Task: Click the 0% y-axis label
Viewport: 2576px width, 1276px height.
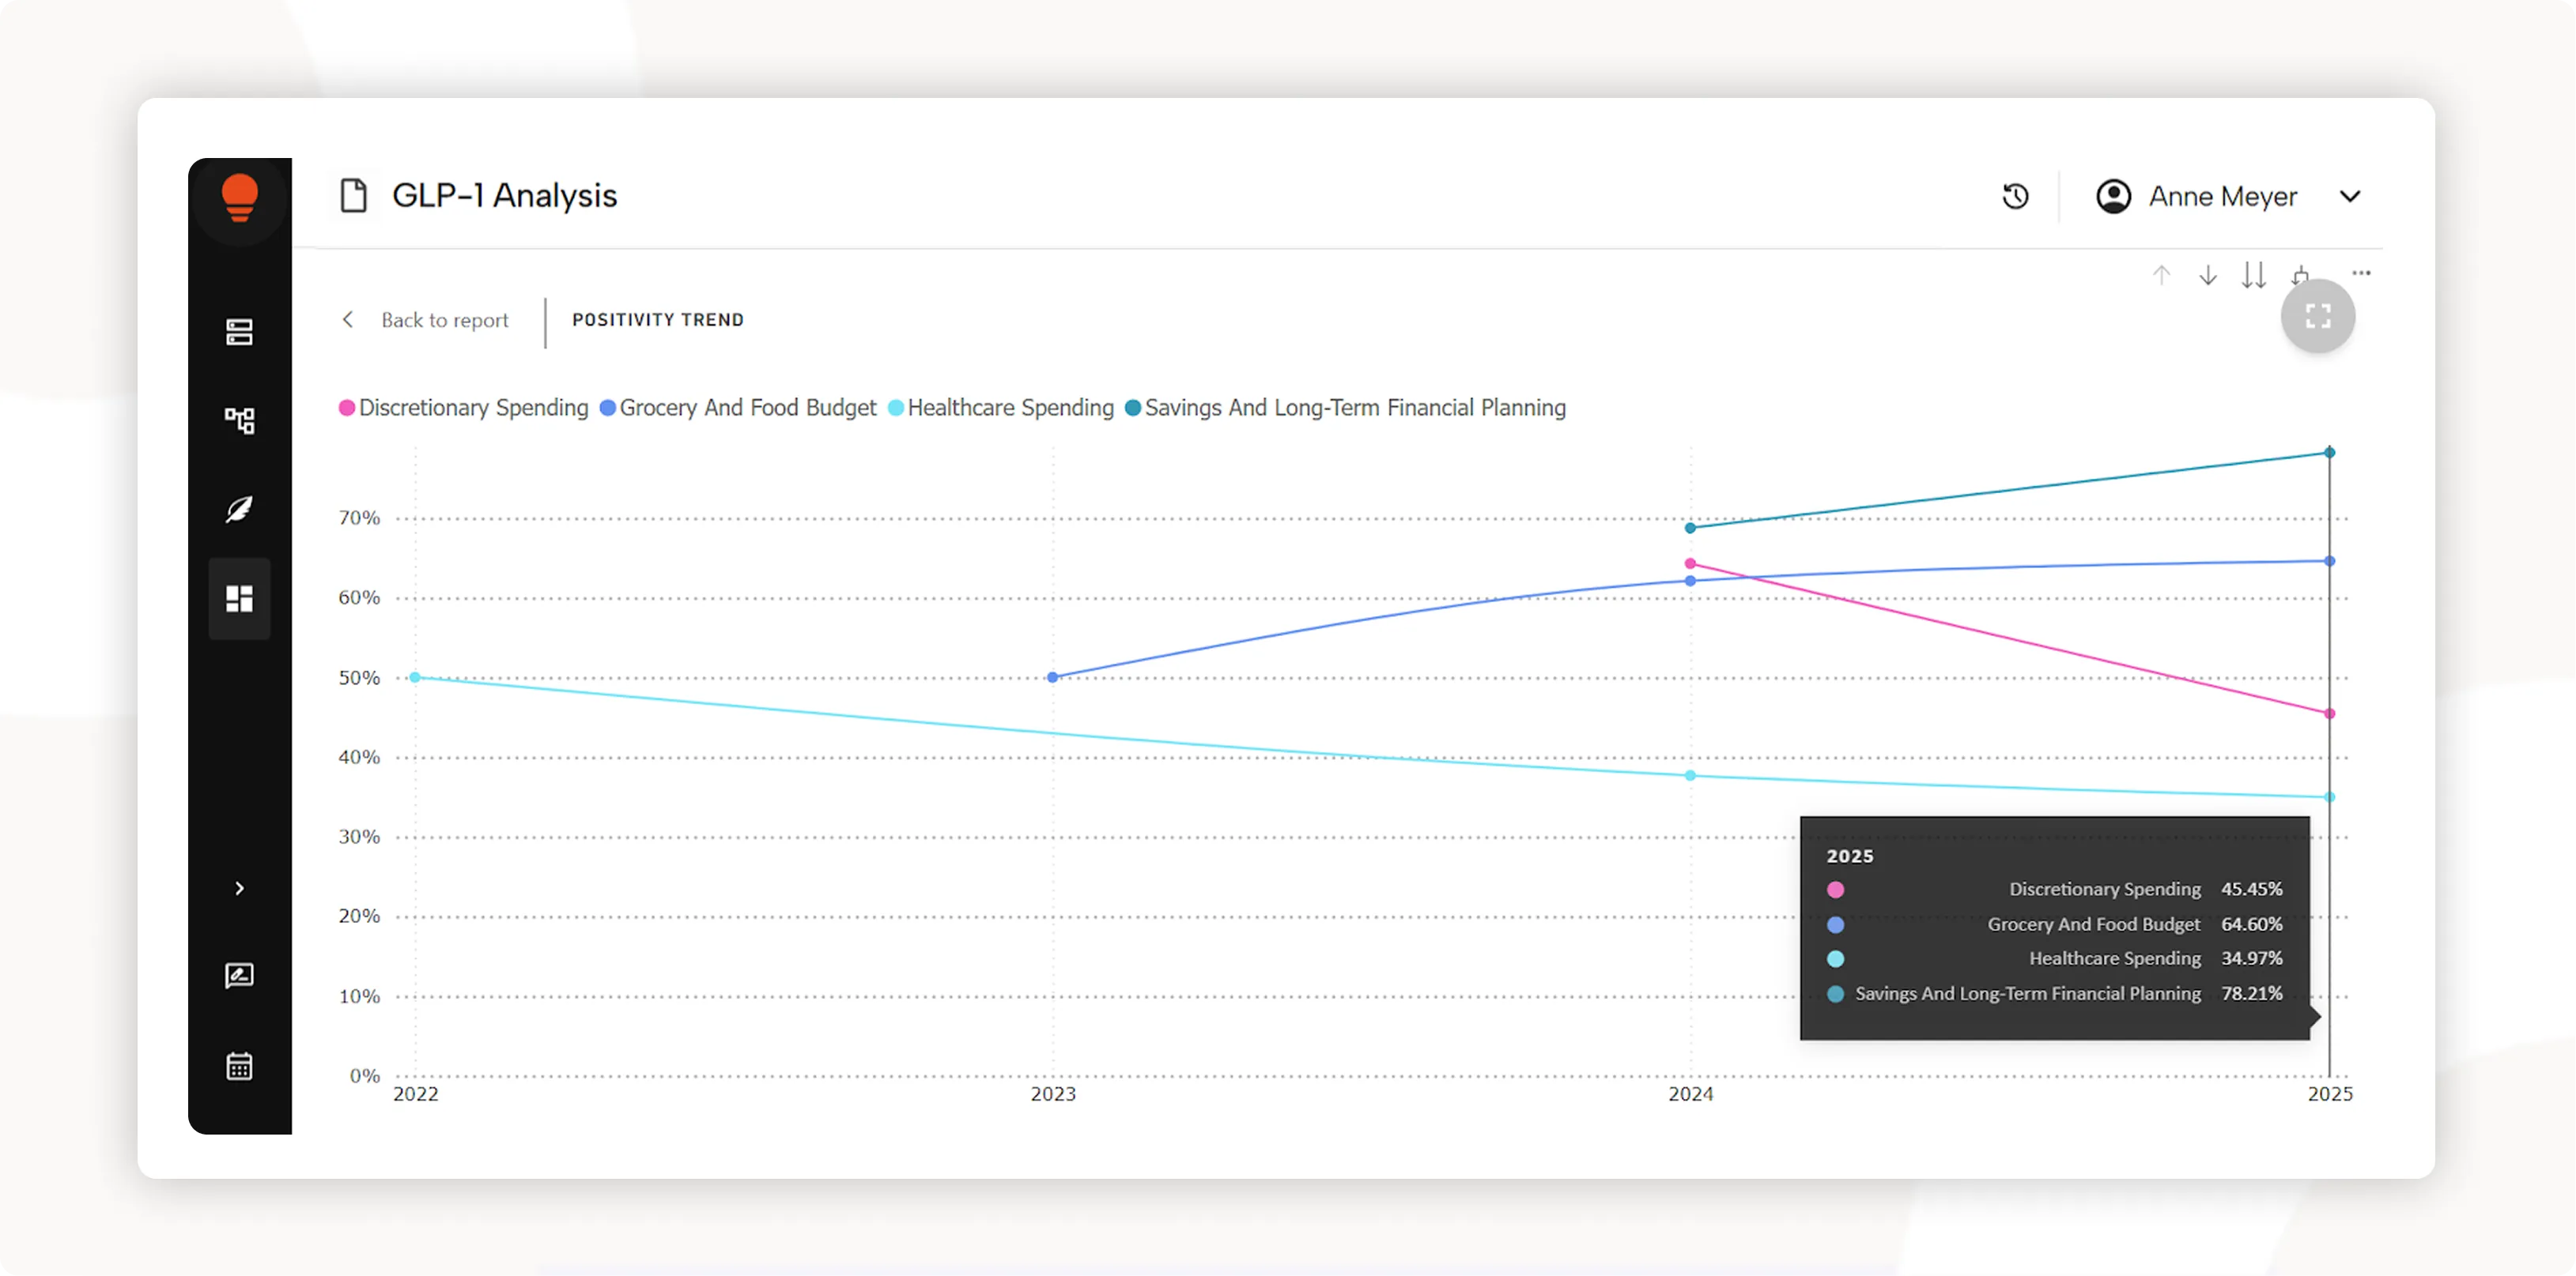Action: [x=365, y=1076]
